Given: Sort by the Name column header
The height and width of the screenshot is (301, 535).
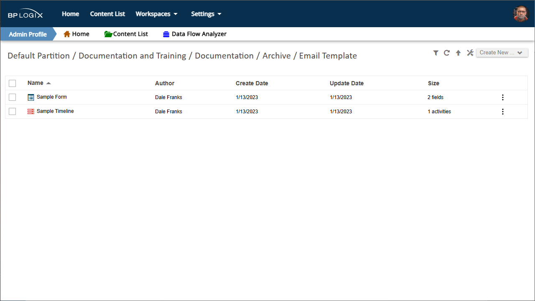Looking at the screenshot, I should point(36,83).
